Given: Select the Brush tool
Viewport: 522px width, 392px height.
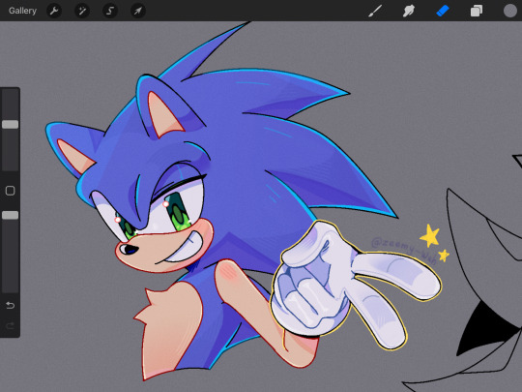Looking at the screenshot, I should tap(375, 11).
